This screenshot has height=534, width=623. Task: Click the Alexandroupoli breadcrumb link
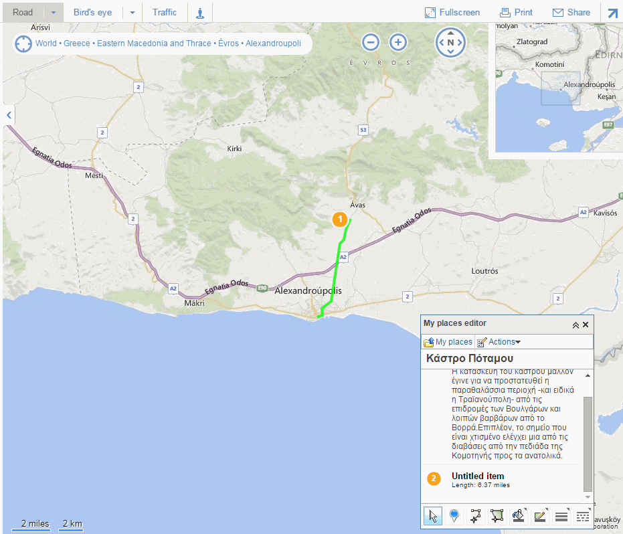(x=273, y=43)
